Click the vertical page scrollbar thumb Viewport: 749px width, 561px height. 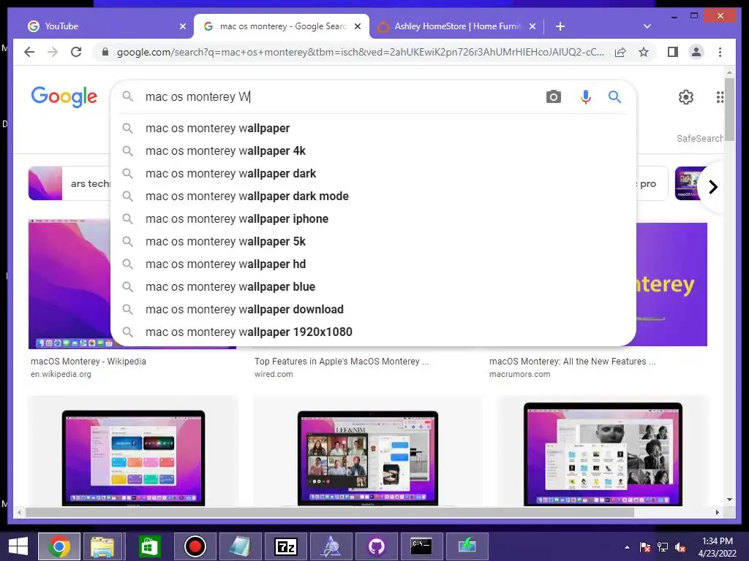729,109
